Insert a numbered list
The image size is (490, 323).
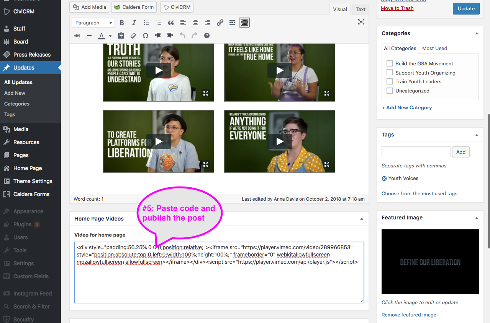159,23
